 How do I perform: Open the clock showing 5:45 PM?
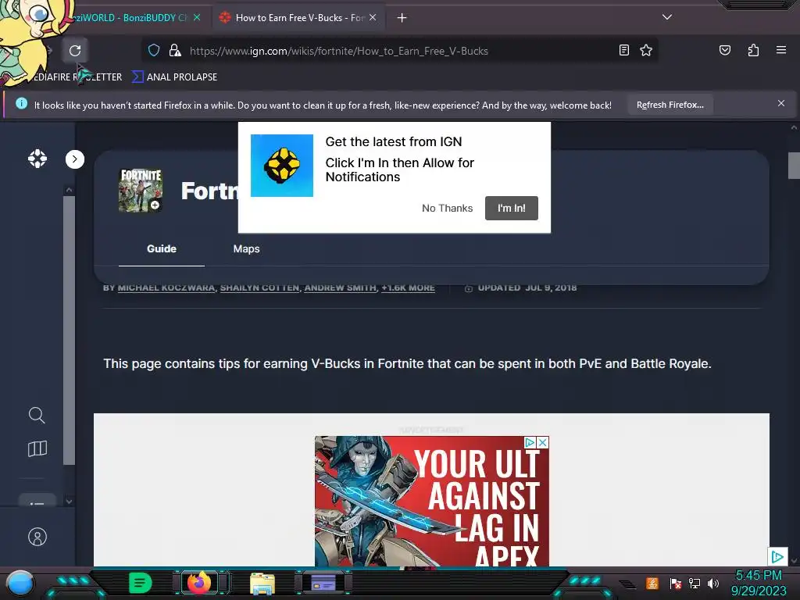click(x=759, y=583)
